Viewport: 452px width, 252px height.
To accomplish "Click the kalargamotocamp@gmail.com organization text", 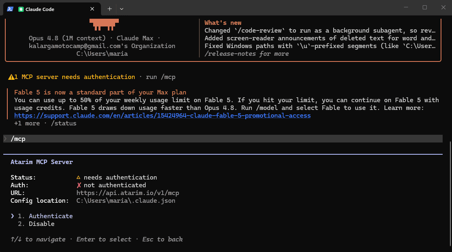I will [102, 46].
